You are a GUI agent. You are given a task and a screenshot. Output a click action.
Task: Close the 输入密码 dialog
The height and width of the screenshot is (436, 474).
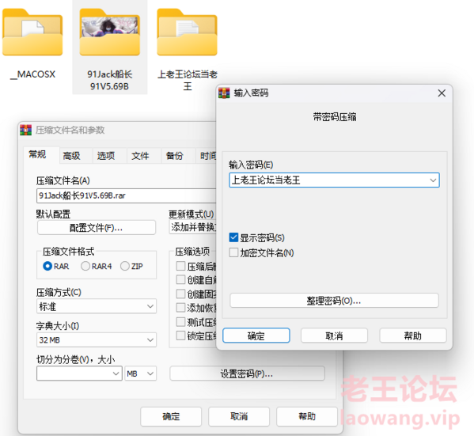click(442, 93)
